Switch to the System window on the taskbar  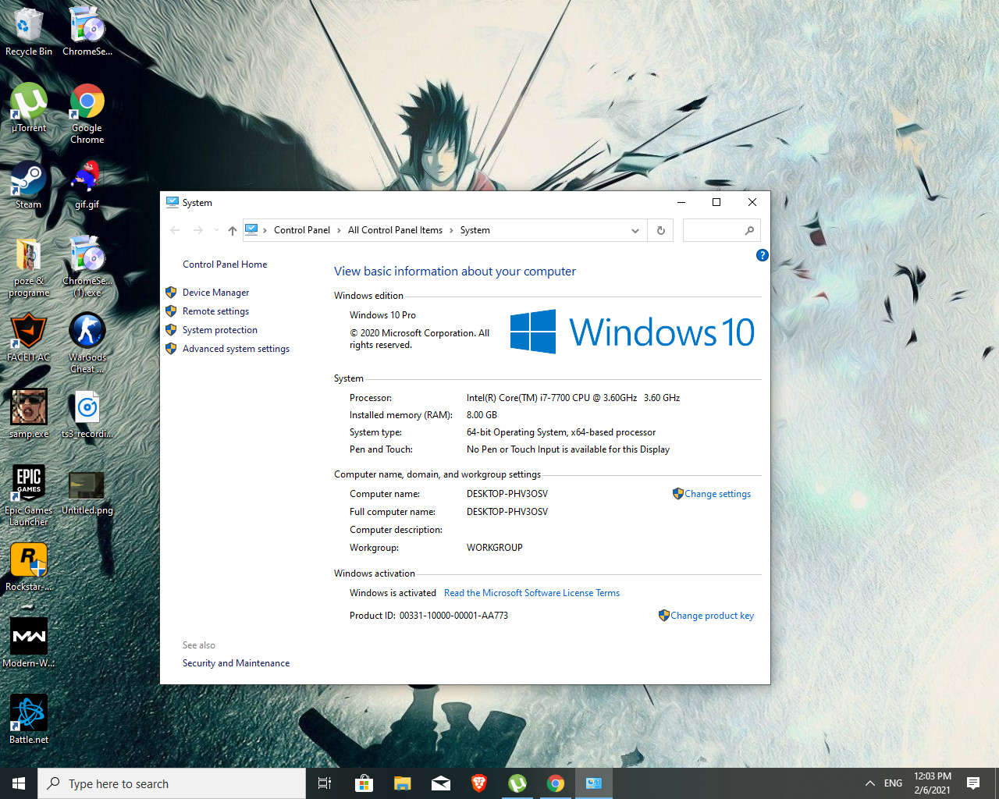tap(594, 783)
